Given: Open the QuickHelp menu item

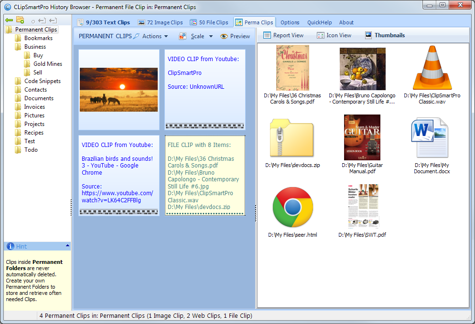Looking at the screenshot, I should (319, 22).
